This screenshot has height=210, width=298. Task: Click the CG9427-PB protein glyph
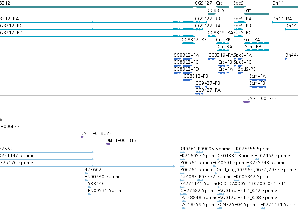point(201,87)
